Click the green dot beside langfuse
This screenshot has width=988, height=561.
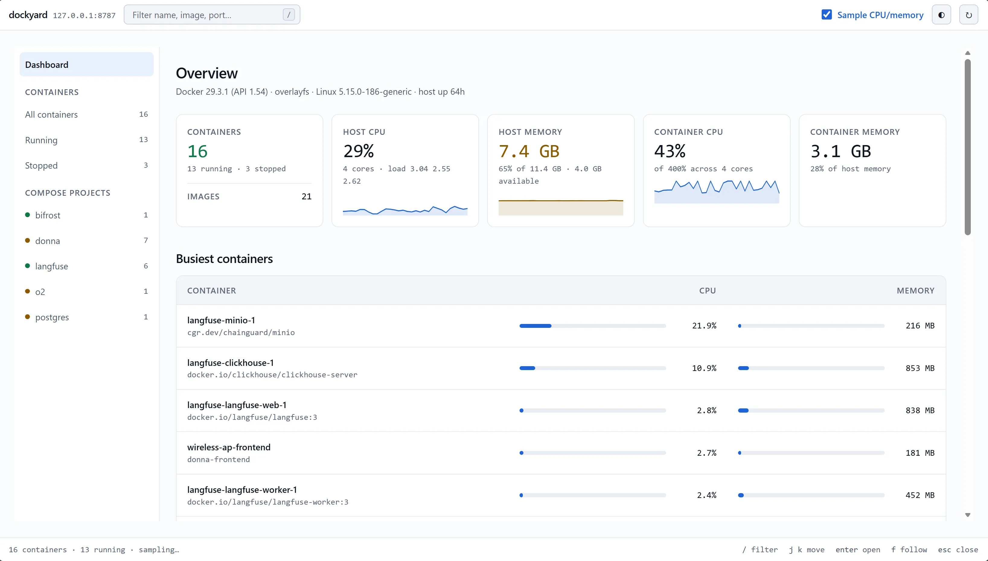click(x=27, y=266)
